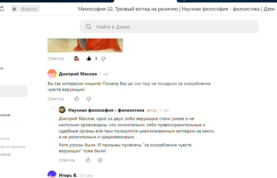The height and width of the screenshot is (178, 277).
Task: Focus the Найти в Дзене search field
Action: (169, 27)
